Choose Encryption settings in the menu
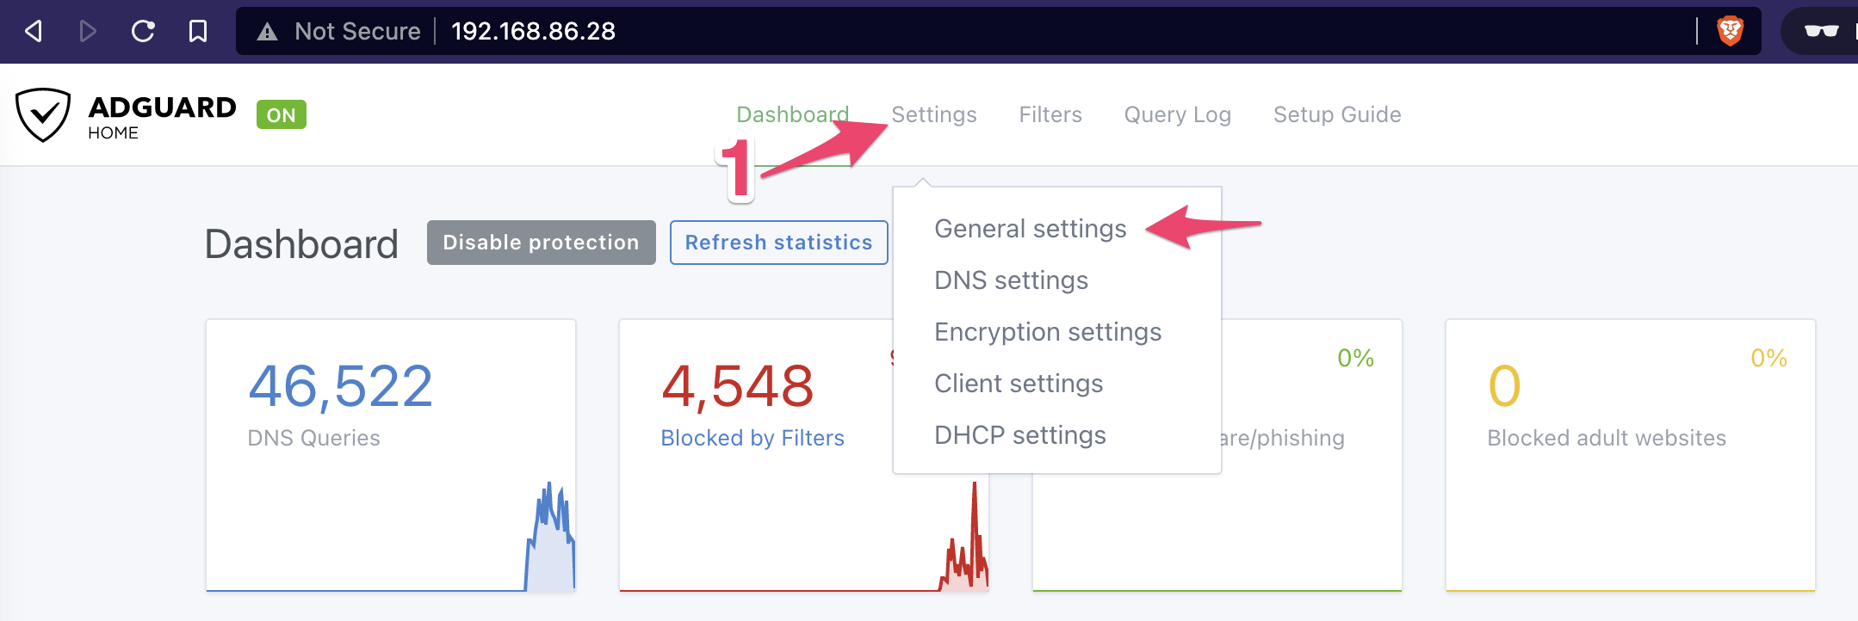 coord(1048,332)
